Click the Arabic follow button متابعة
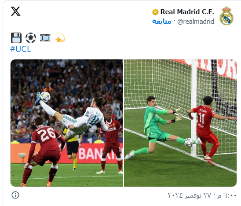241x206 pixels. (x=162, y=21)
